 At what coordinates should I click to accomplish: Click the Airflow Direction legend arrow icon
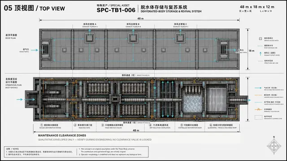tap(258, 88)
